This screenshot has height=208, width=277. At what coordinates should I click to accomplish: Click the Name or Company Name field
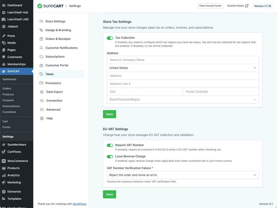(x=183, y=60)
